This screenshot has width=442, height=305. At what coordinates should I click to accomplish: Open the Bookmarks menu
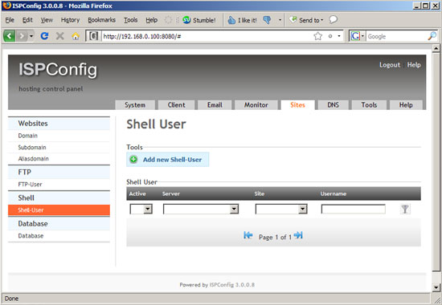point(101,20)
